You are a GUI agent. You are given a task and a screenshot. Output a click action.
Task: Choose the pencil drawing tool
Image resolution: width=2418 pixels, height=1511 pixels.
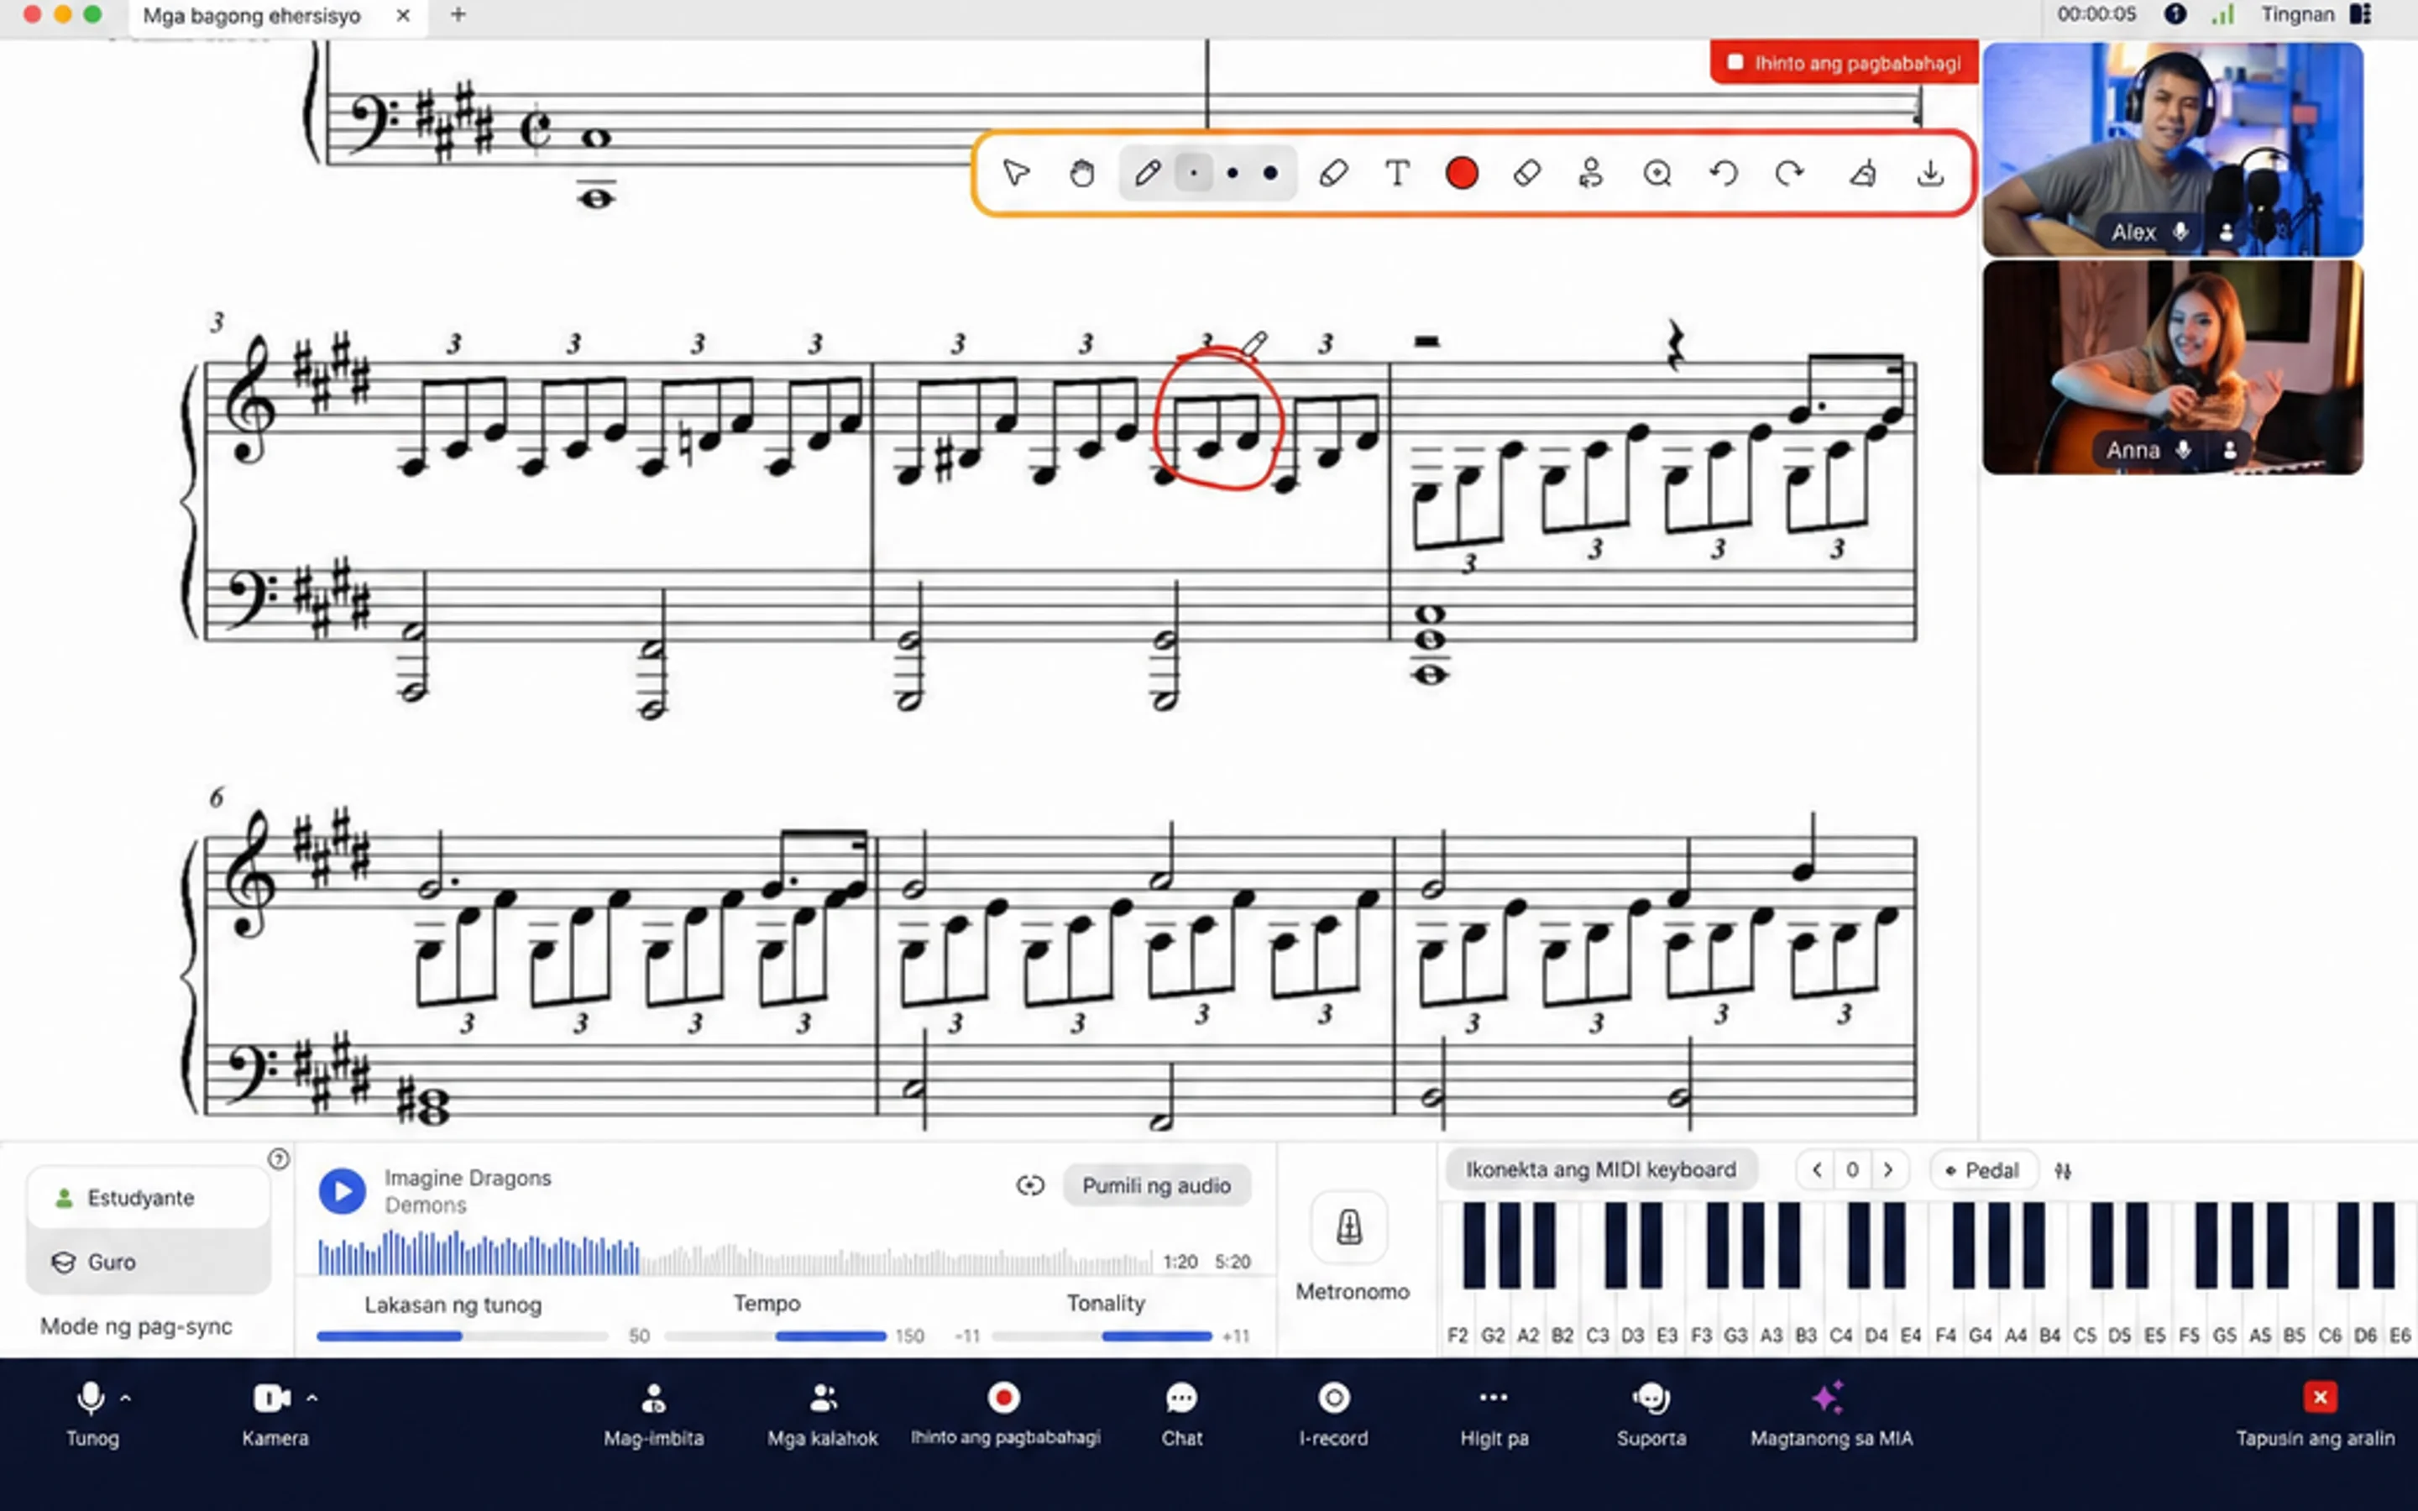coord(1147,173)
